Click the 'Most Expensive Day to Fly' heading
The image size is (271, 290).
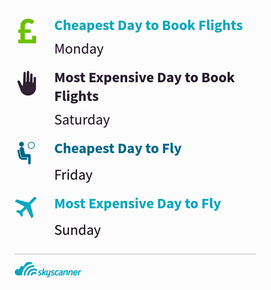click(x=138, y=204)
